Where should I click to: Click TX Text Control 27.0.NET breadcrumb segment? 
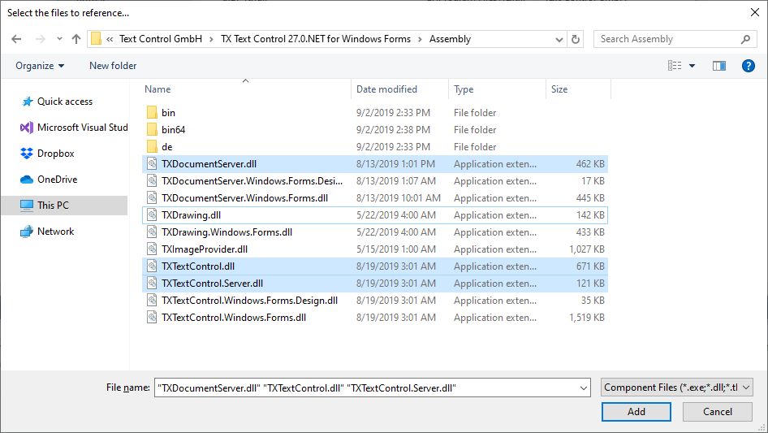[316, 39]
